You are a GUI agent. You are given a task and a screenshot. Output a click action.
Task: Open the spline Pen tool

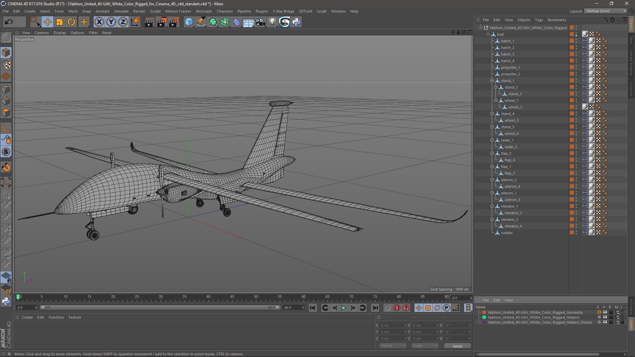click(201, 22)
